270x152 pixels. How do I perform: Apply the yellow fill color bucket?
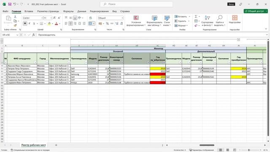coord(49,24)
